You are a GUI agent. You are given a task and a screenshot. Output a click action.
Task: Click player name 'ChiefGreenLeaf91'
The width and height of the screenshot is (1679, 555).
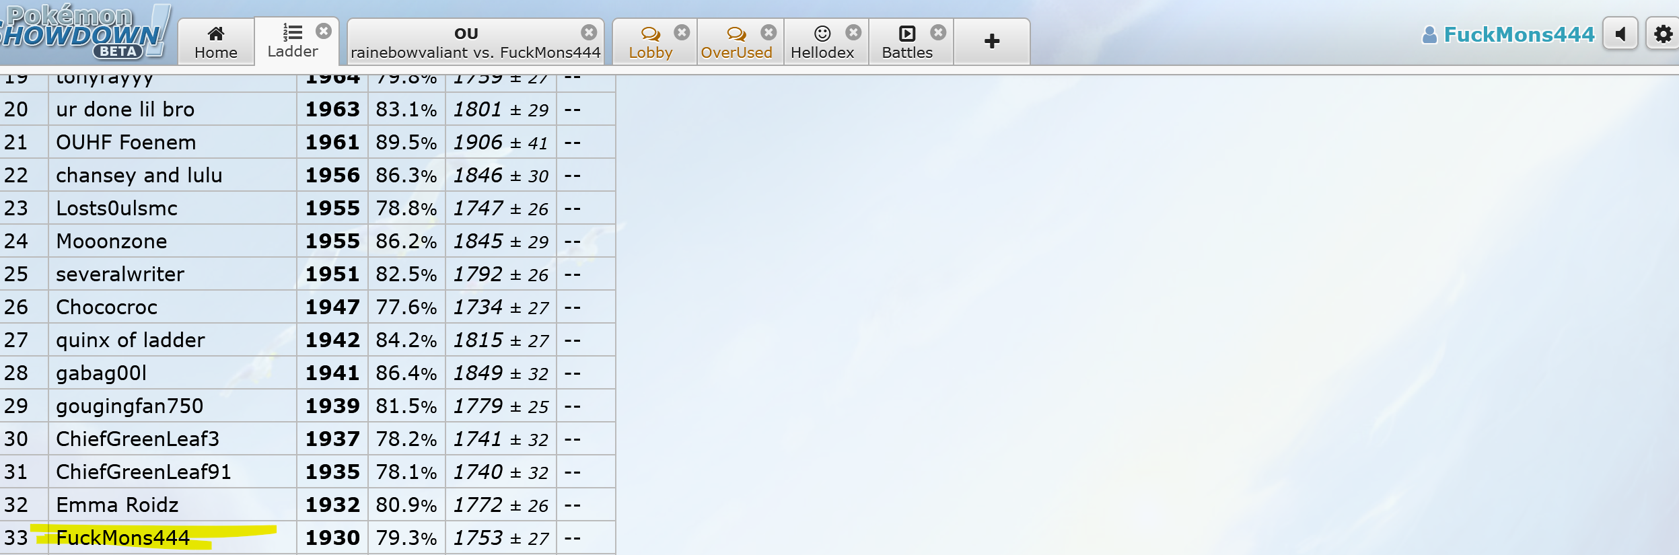(143, 472)
